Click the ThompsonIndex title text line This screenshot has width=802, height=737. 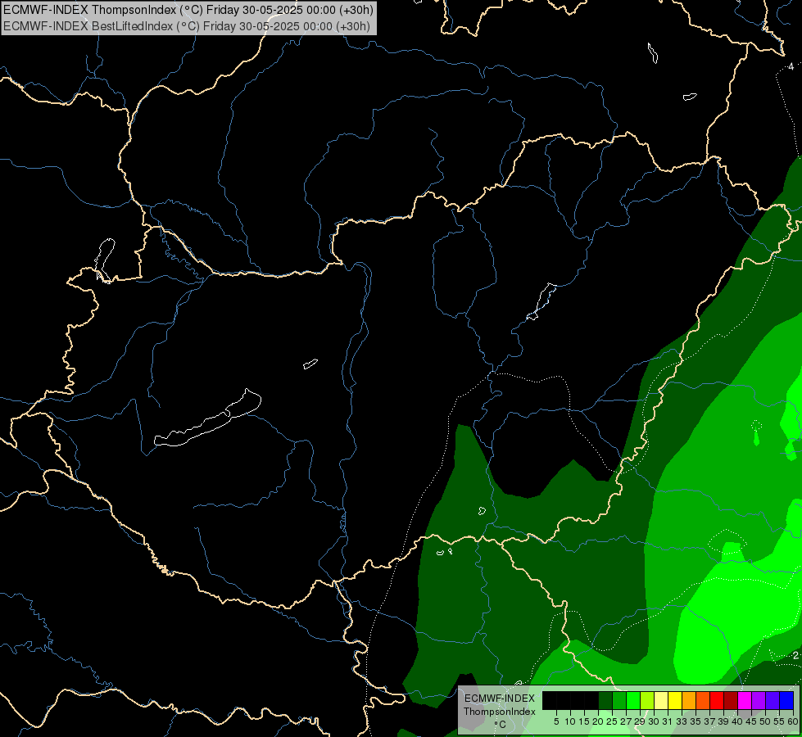(188, 9)
